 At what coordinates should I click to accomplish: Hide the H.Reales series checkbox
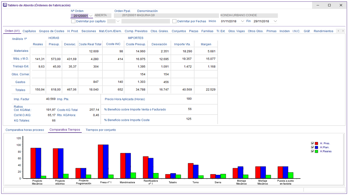(x=312, y=151)
